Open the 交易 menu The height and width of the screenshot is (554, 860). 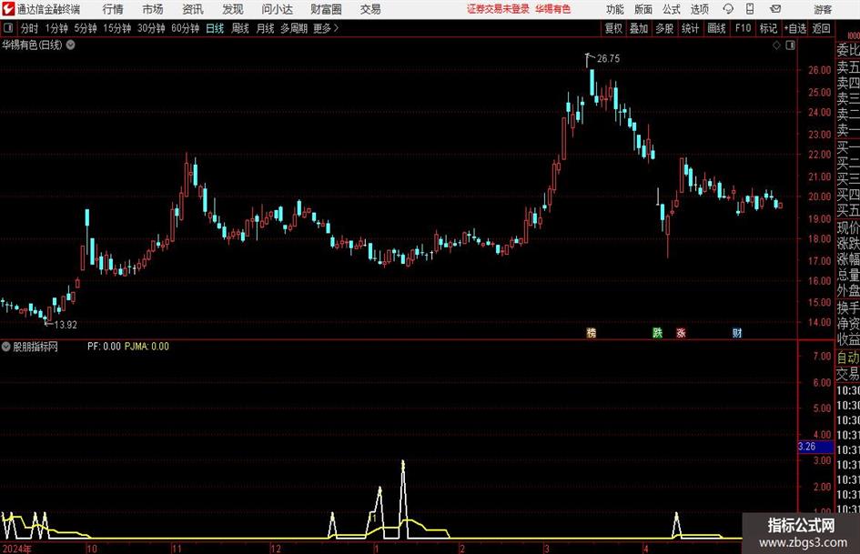pyautogui.click(x=370, y=9)
